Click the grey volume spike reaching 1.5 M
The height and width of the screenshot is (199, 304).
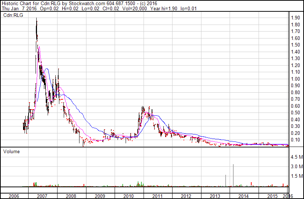tap(226, 181)
